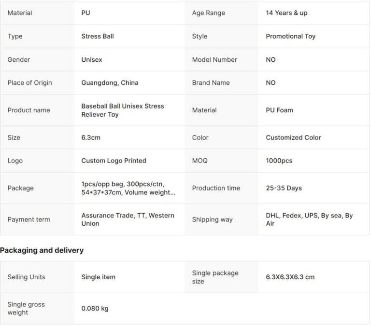Click the "6.3cm" size value

tap(91, 137)
